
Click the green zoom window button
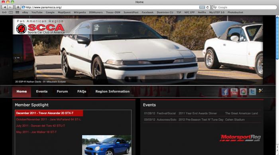(x=12, y=2)
